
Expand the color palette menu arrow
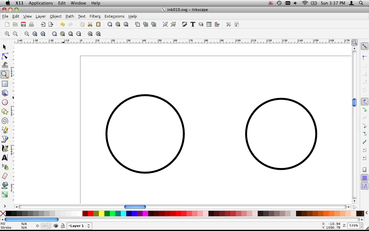click(366, 213)
